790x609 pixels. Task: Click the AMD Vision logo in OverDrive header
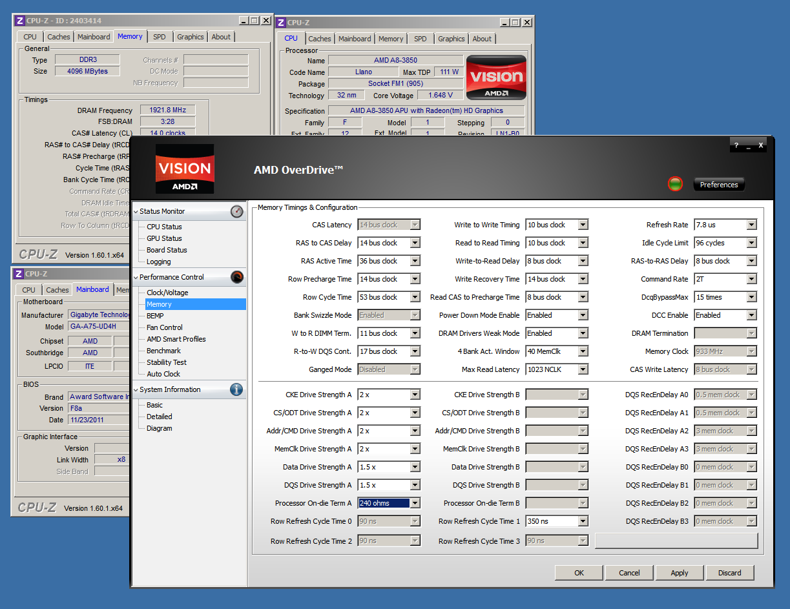coord(185,169)
